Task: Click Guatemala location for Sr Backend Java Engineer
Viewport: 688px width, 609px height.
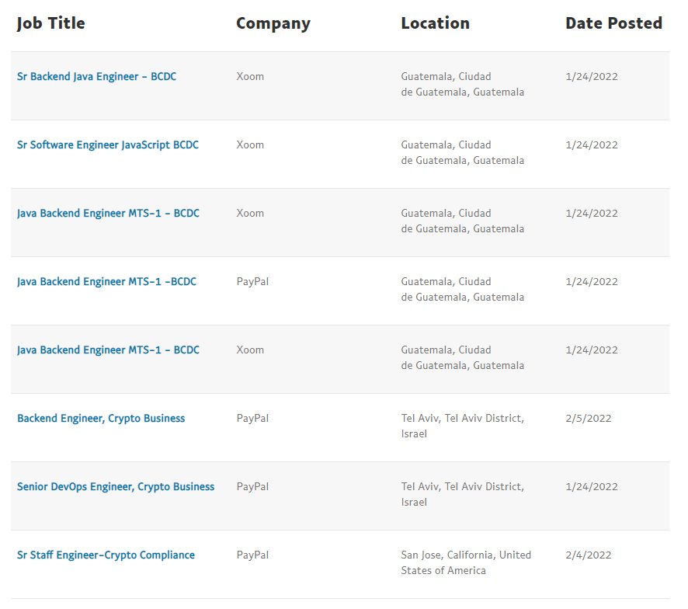Action: pos(462,84)
